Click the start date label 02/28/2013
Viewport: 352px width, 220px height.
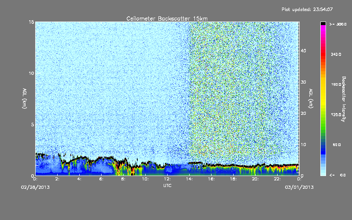coord(35,187)
